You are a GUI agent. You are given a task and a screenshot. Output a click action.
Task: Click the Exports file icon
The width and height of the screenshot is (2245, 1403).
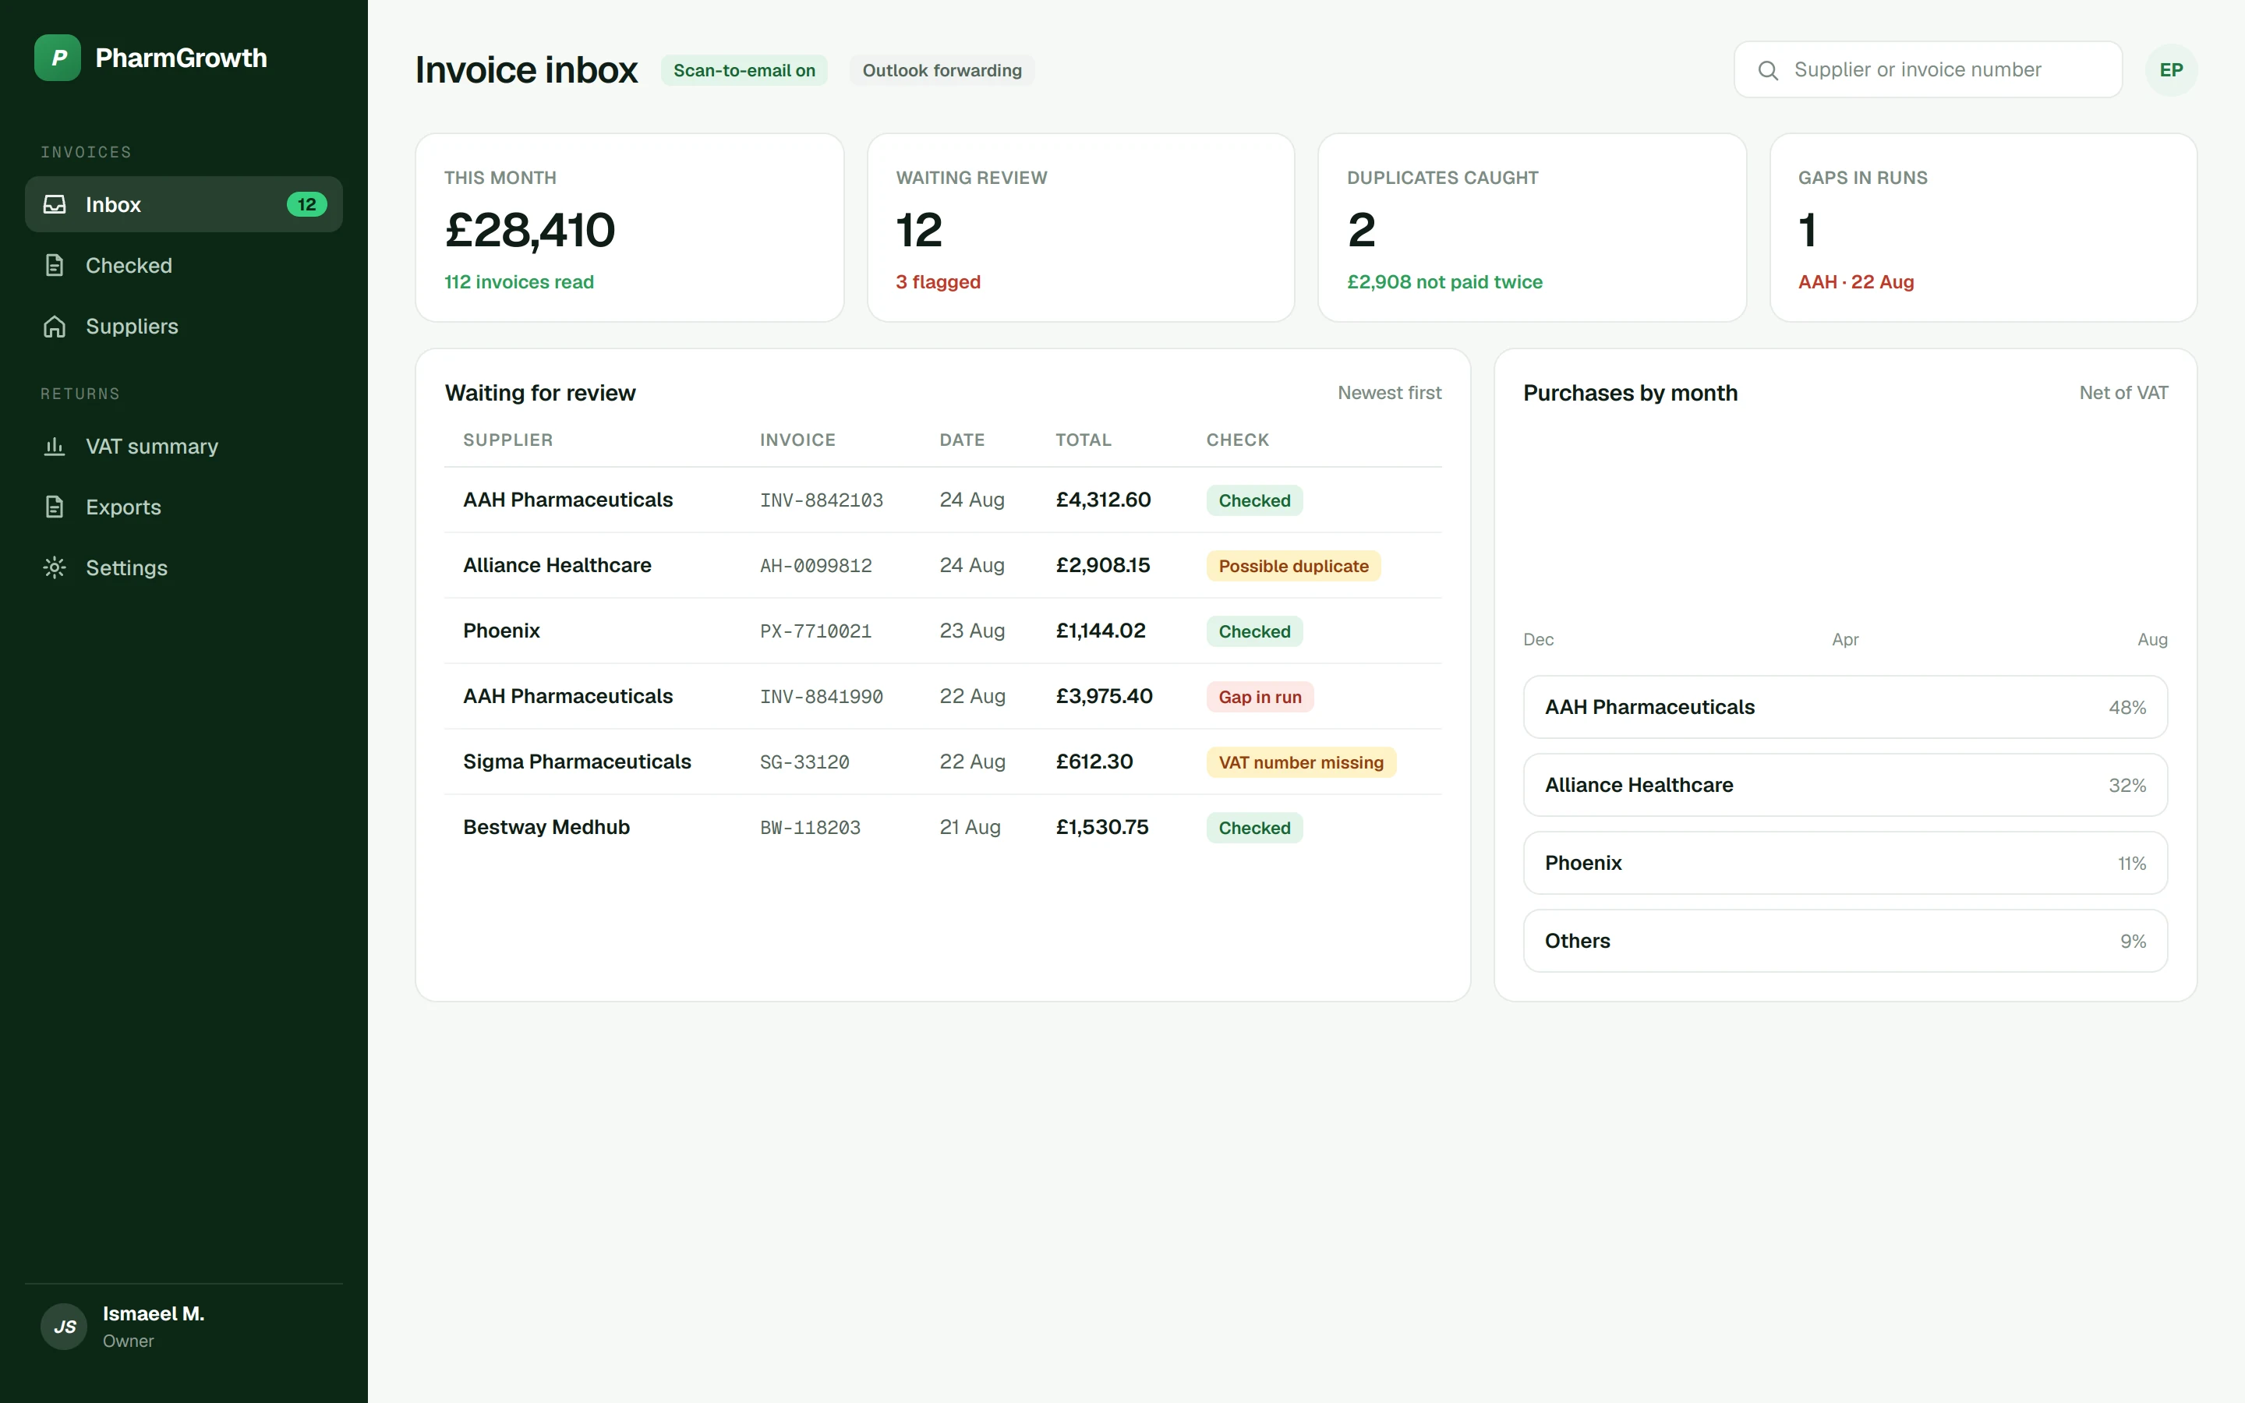(x=55, y=507)
